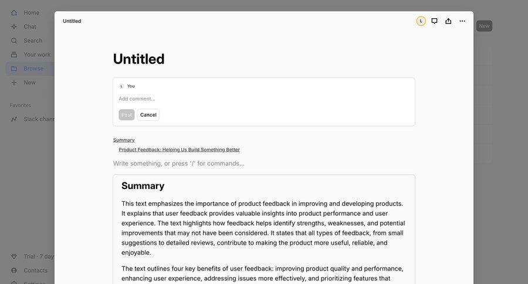Click the Home icon in sidebar

tap(14, 12)
